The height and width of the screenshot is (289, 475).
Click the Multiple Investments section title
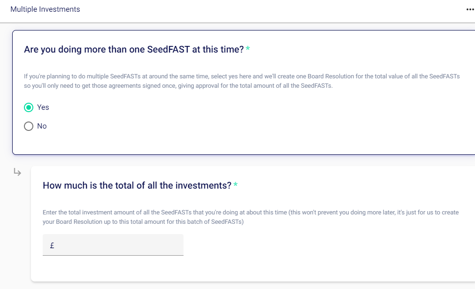pos(45,9)
